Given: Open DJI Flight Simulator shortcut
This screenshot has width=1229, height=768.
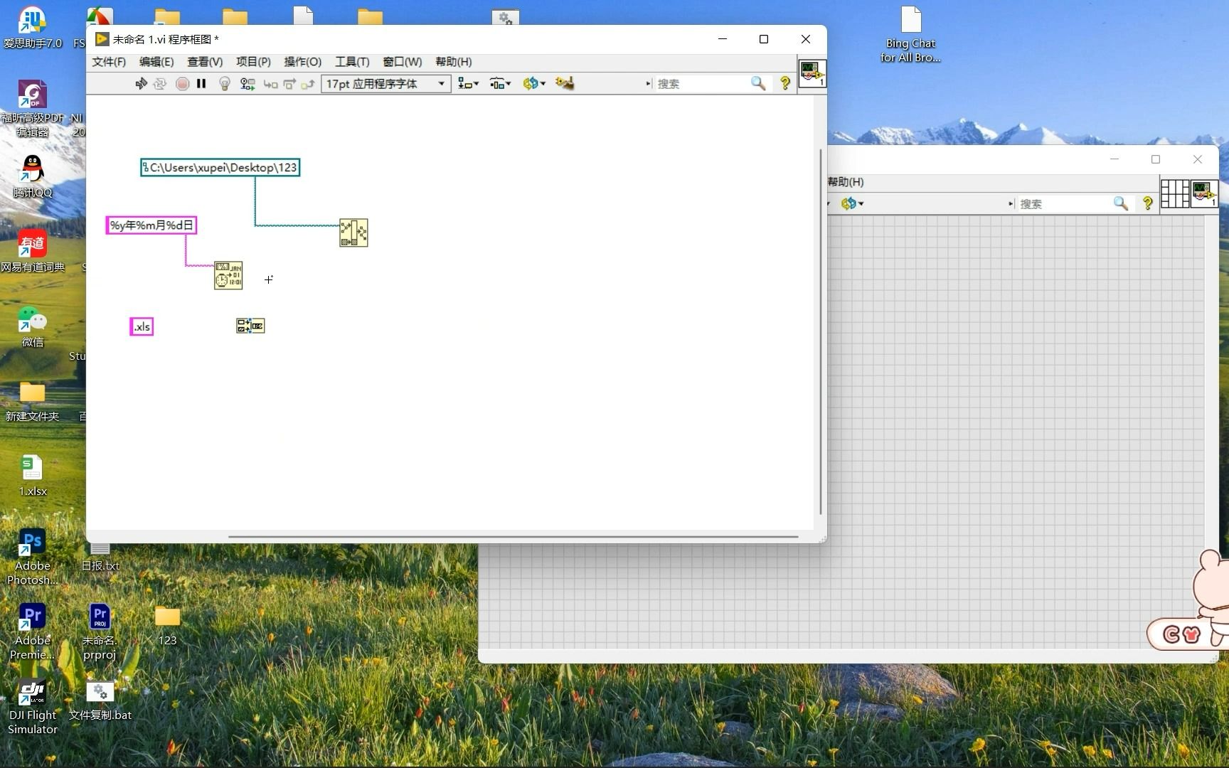Looking at the screenshot, I should pos(32,706).
